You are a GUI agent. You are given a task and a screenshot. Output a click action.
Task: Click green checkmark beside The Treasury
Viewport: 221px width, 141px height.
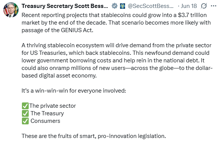click(25, 113)
